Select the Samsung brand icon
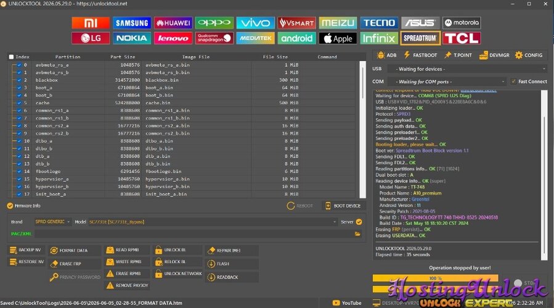This screenshot has width=554, height=308. pos(132,23)
